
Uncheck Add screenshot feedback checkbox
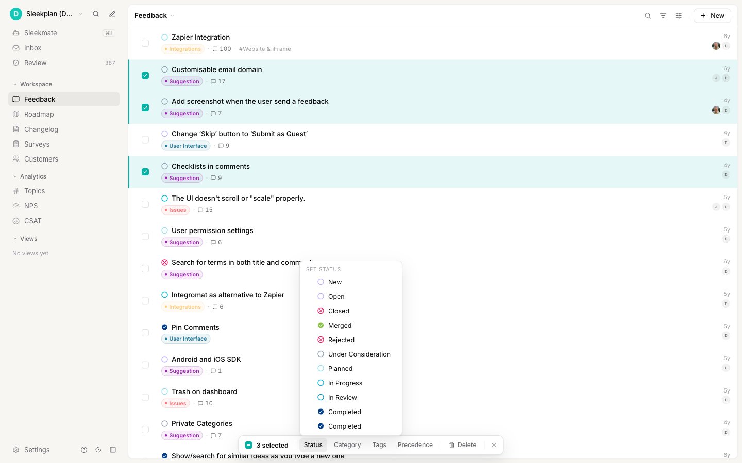click(145, 108)
